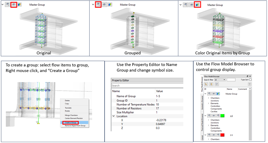Close the Flow Model Browser panel

pyautogui.click(x=250, y=76)
